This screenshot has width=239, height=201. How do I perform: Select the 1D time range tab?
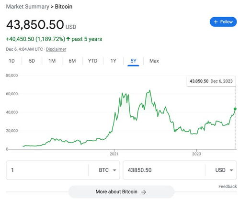coord(11,61)
